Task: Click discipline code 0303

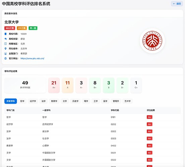Action: pos(113,139)
